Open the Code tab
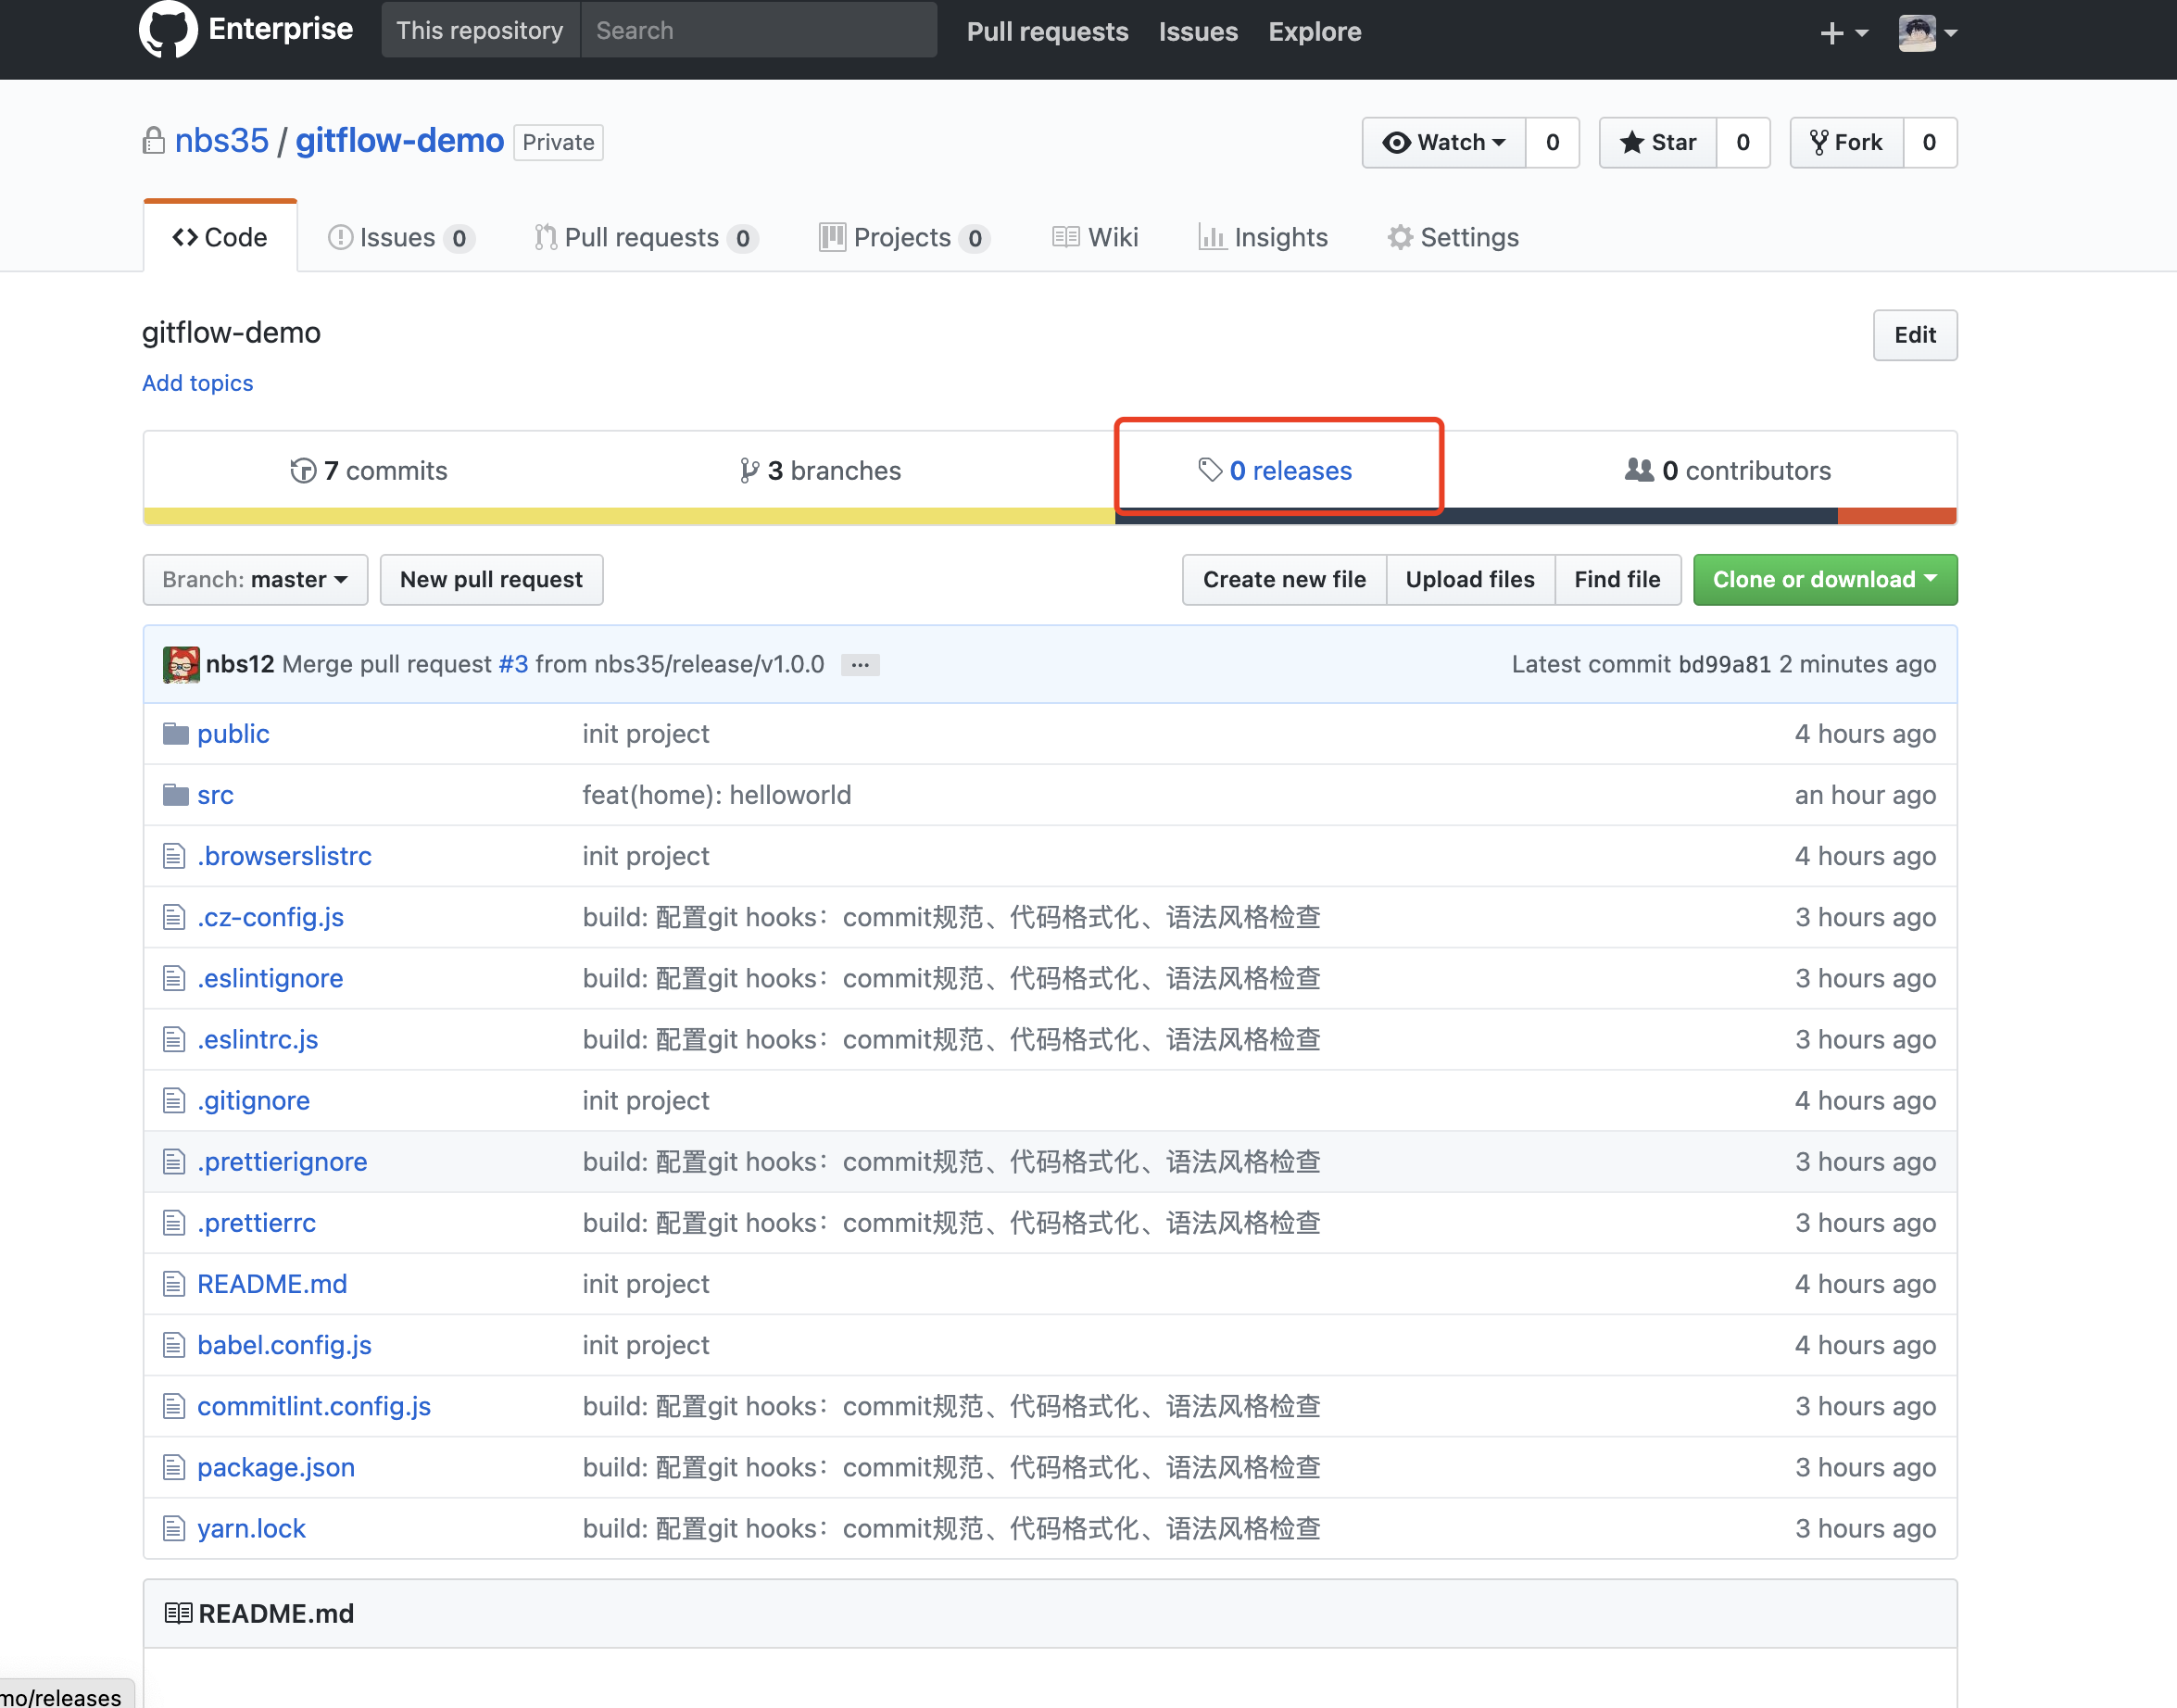Screen dimensions: 2177x1708 pos(220,237)
